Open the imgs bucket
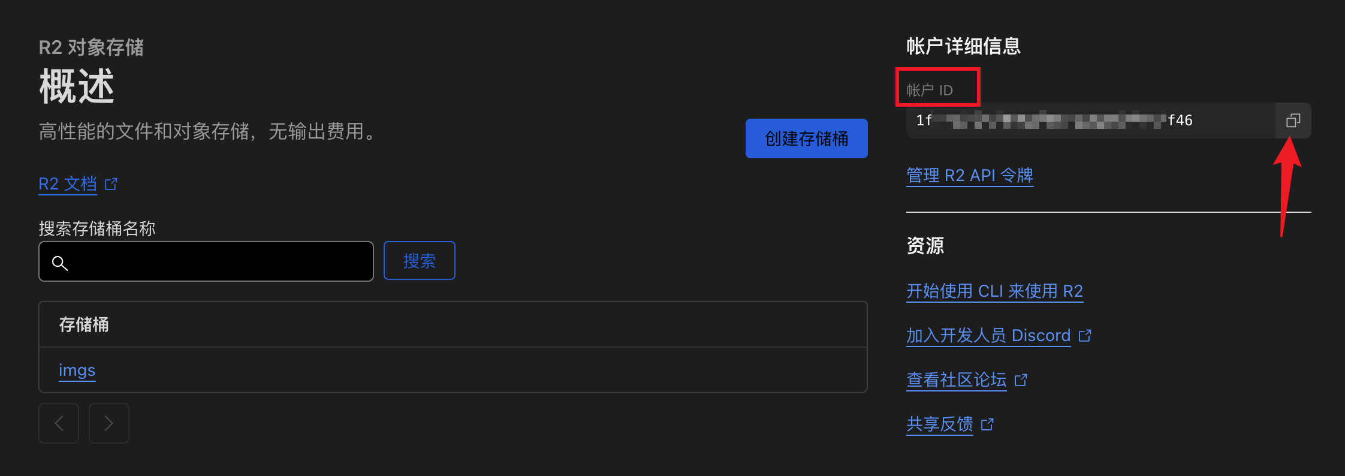 click(x=77, y=370)
